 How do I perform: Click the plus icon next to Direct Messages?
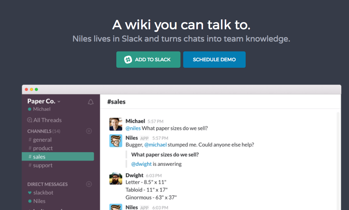89,184
